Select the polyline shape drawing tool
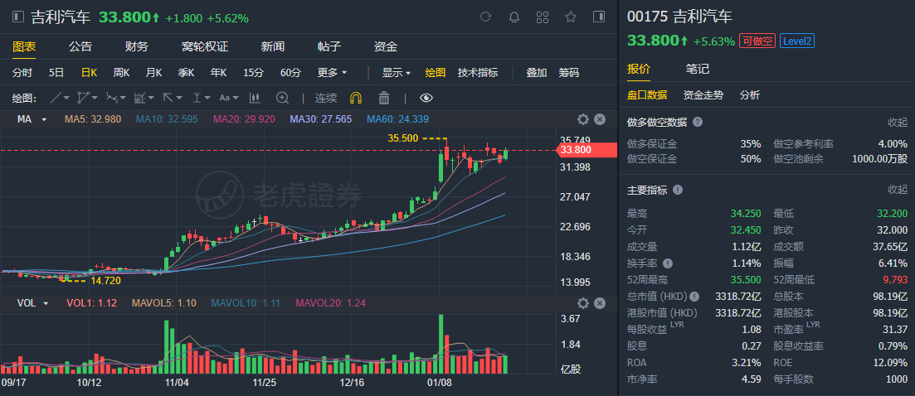Image resolution: width=915 pixels, height=396 pixels. (x=84, y=98)
